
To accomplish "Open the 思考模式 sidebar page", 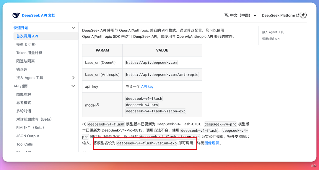I will pyautogui.click(x=24, y=103).
